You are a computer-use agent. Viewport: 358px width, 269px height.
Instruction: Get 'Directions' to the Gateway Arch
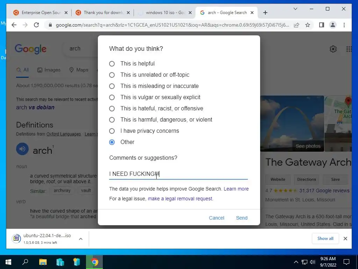306,180
